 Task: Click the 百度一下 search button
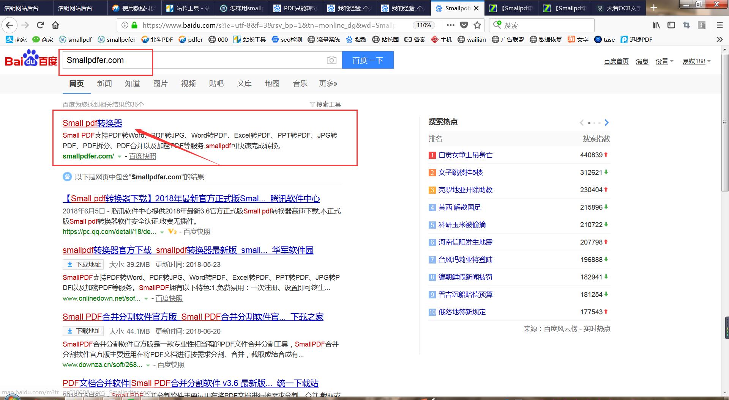pos(368,60)
